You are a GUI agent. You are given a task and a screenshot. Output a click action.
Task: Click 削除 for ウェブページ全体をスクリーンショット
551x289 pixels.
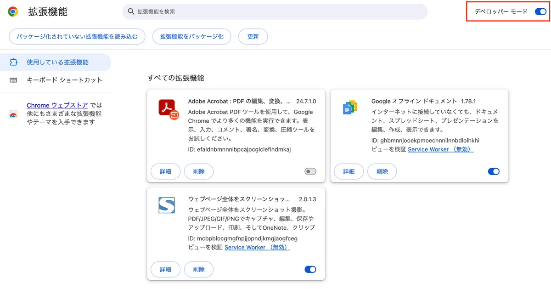coord(199,269)
